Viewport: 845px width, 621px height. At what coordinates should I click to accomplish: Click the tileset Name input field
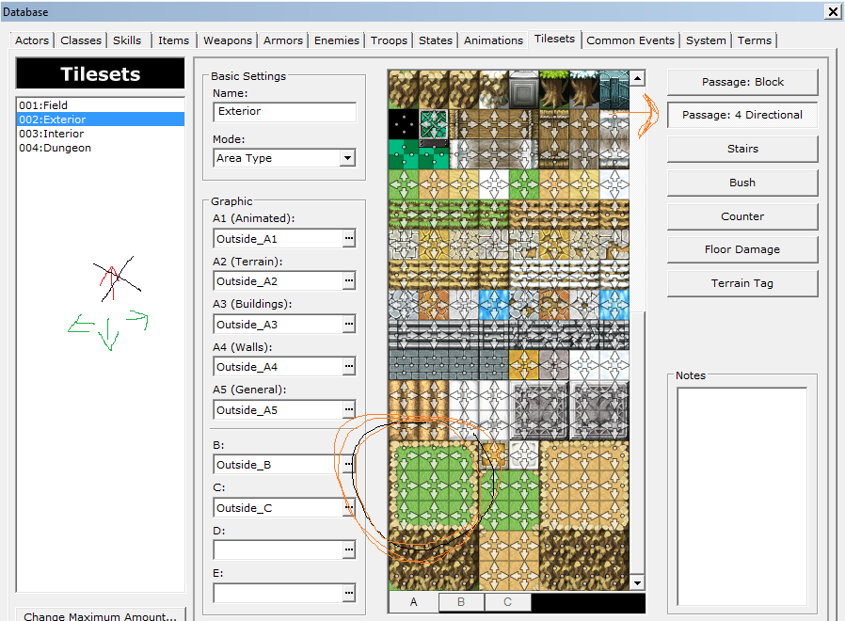tap(284, 112)
